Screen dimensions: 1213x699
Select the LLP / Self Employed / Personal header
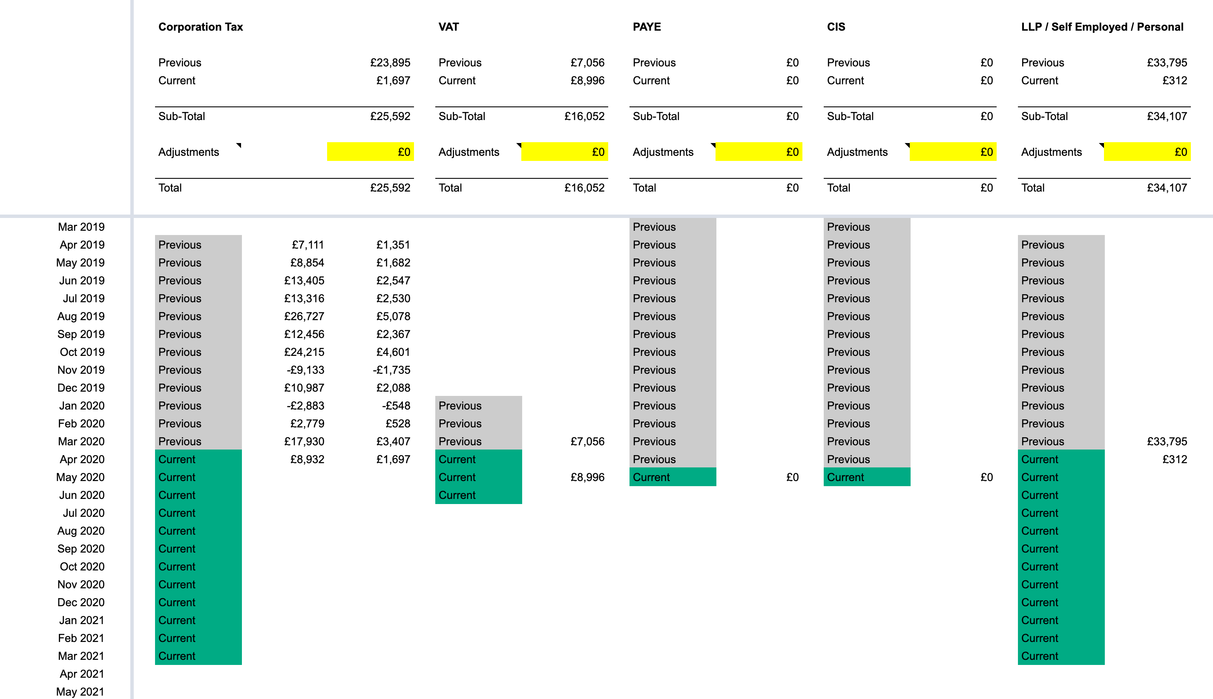tap(1102, 27)
